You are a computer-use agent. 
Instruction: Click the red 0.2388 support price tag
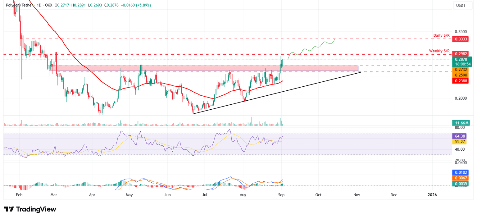pyautogui.click(x=462, y=80)
